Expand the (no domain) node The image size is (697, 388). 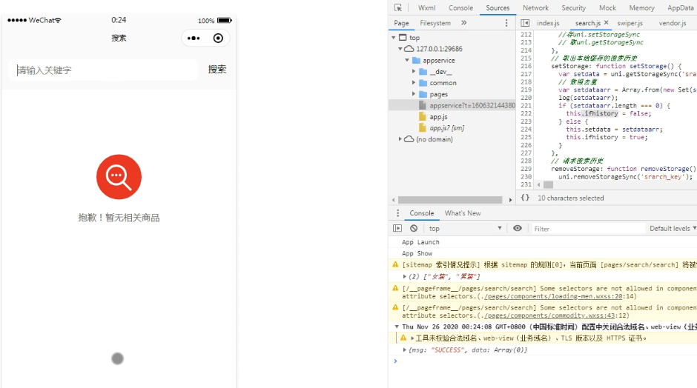tap(400, 139)
